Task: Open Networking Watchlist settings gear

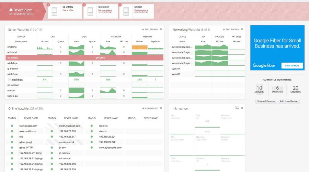Action: point(242,30)
